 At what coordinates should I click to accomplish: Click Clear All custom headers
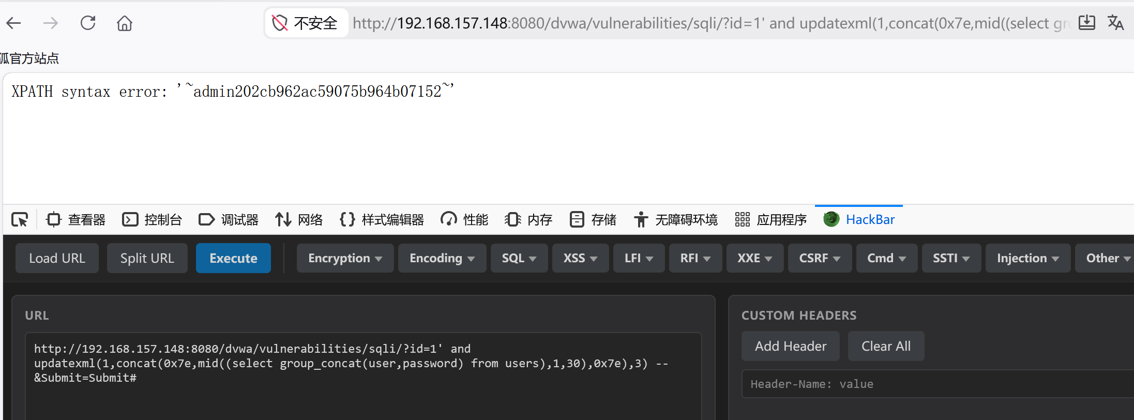[x=886, y=346]
